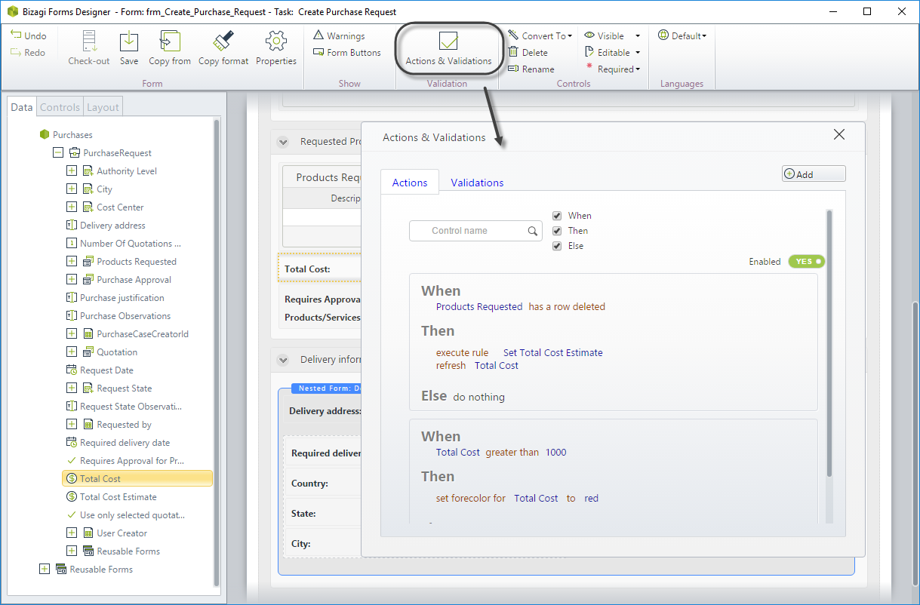The height and width of the screenshot is (605, 920).
Task: Expand the City tree node
Action: [x=72, y=189]
